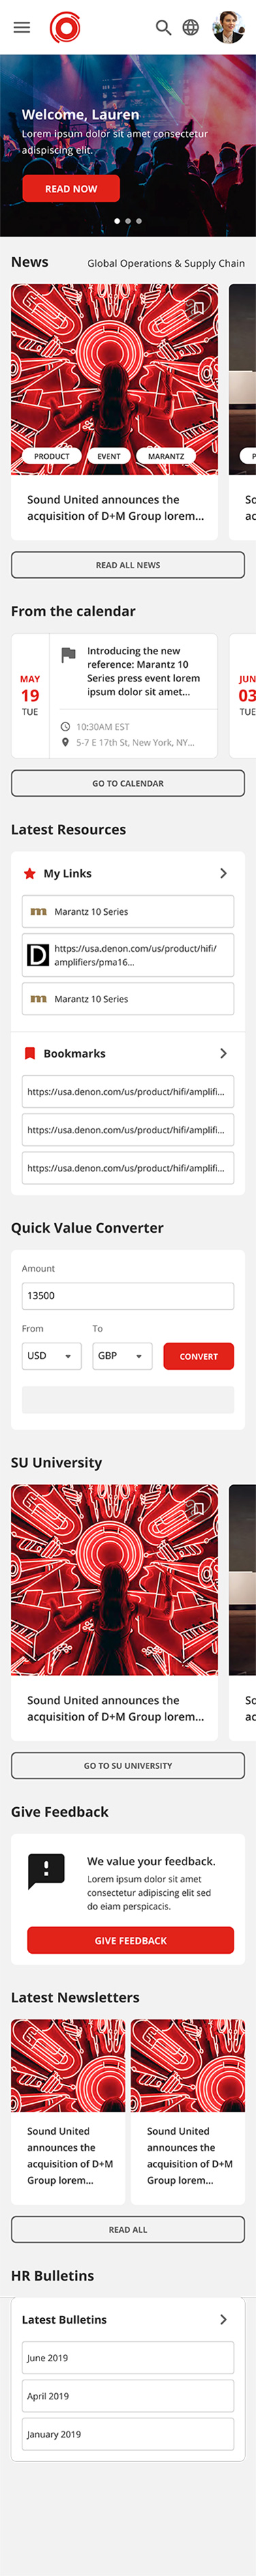Viewport: 256px width, 2576px height.
Task: Open the search magnifier icon
Action: [163, 28]
